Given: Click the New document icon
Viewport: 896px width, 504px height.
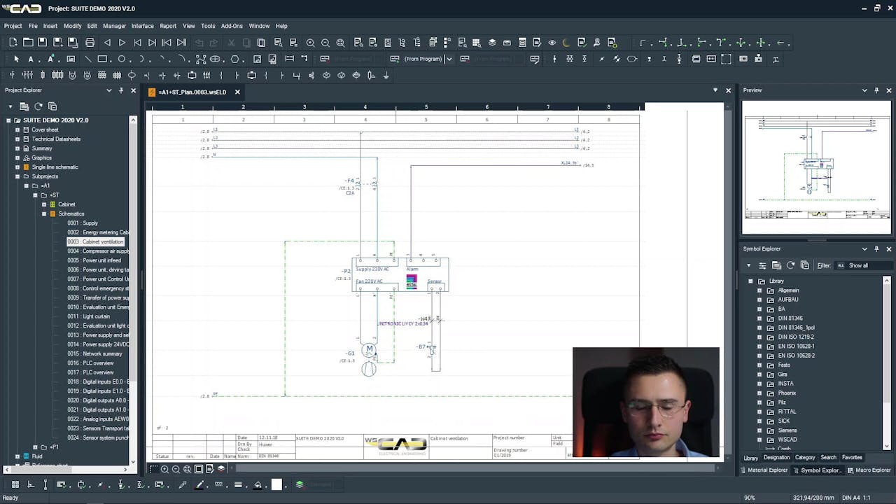Looking at the screenshot, I should [13, 43].
